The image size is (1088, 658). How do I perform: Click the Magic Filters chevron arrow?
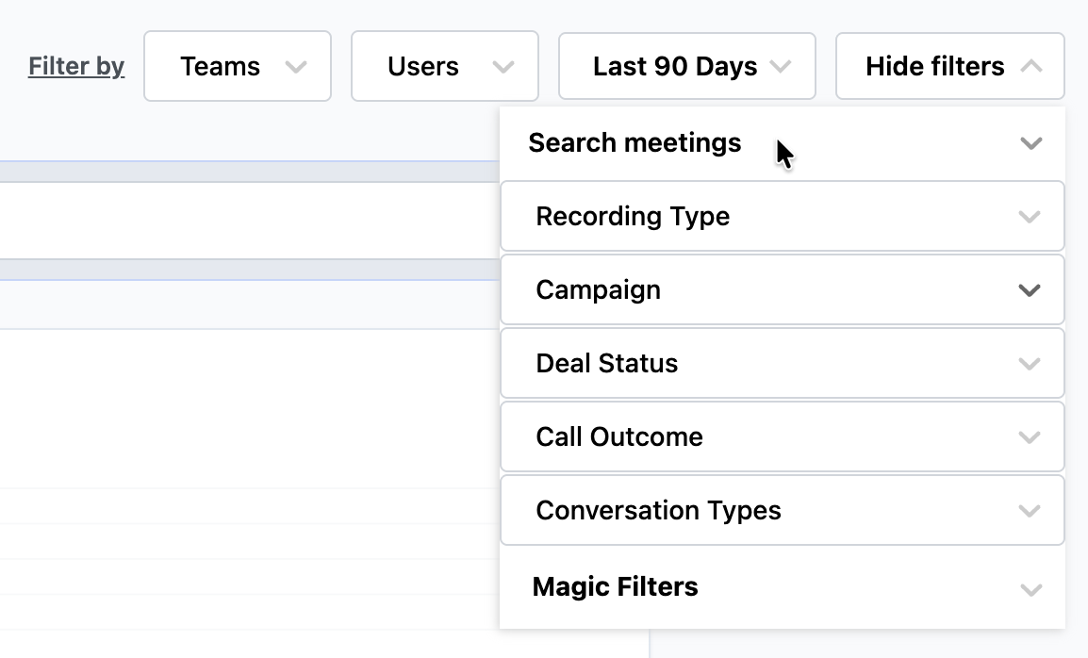[1031, 590]
